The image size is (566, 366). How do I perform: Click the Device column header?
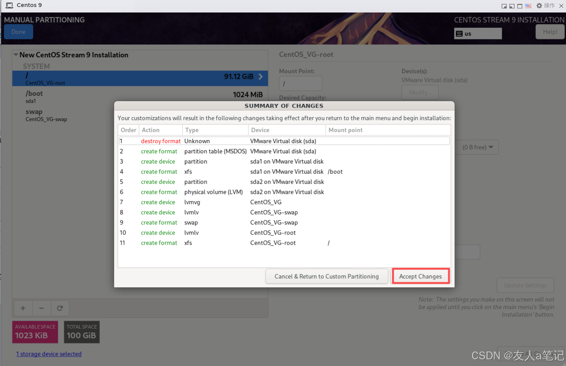coord(287,130)
